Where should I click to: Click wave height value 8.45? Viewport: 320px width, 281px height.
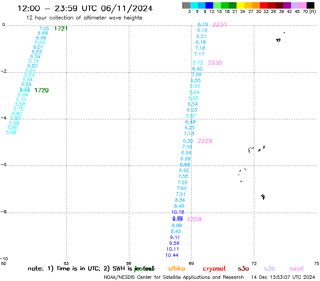point(176,231)
